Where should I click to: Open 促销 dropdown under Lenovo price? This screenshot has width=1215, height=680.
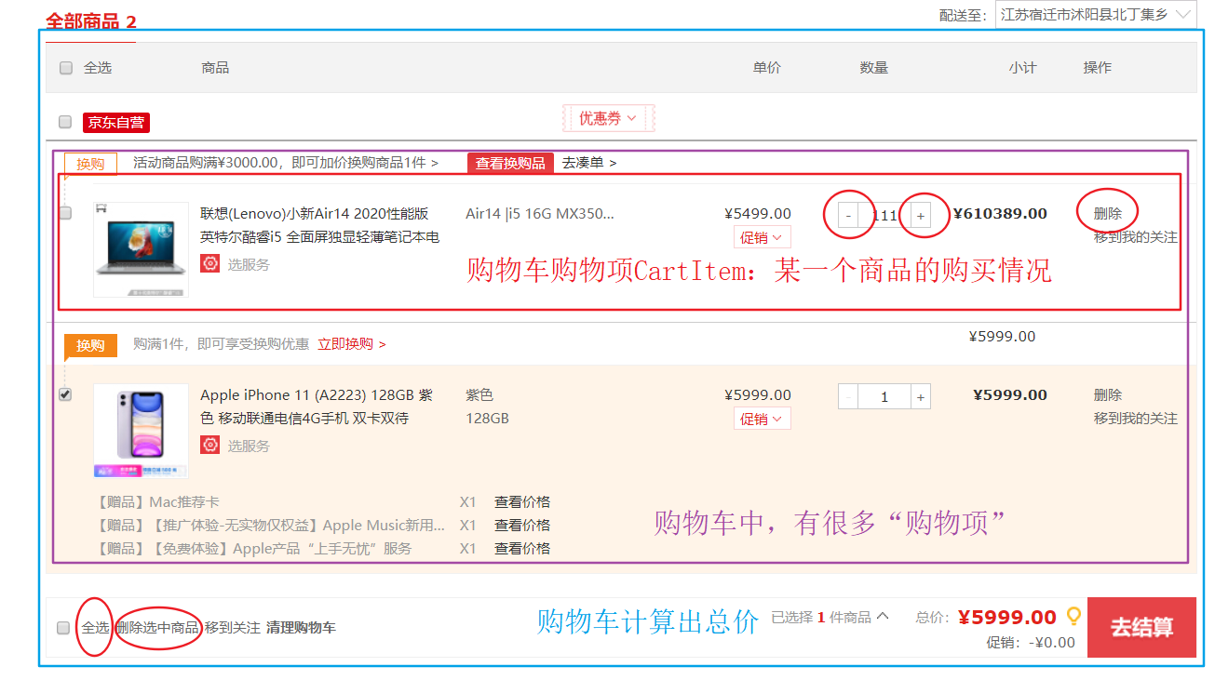coord(763,237)
